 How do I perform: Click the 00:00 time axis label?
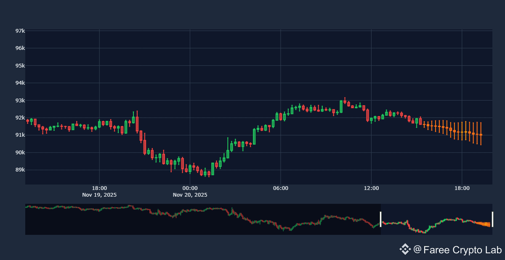coord(190,188)
